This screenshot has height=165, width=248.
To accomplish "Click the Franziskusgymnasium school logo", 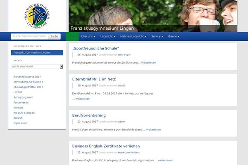I will click(37, 16).
